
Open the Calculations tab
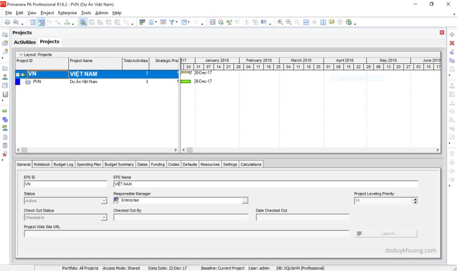(x=251, y=164)
